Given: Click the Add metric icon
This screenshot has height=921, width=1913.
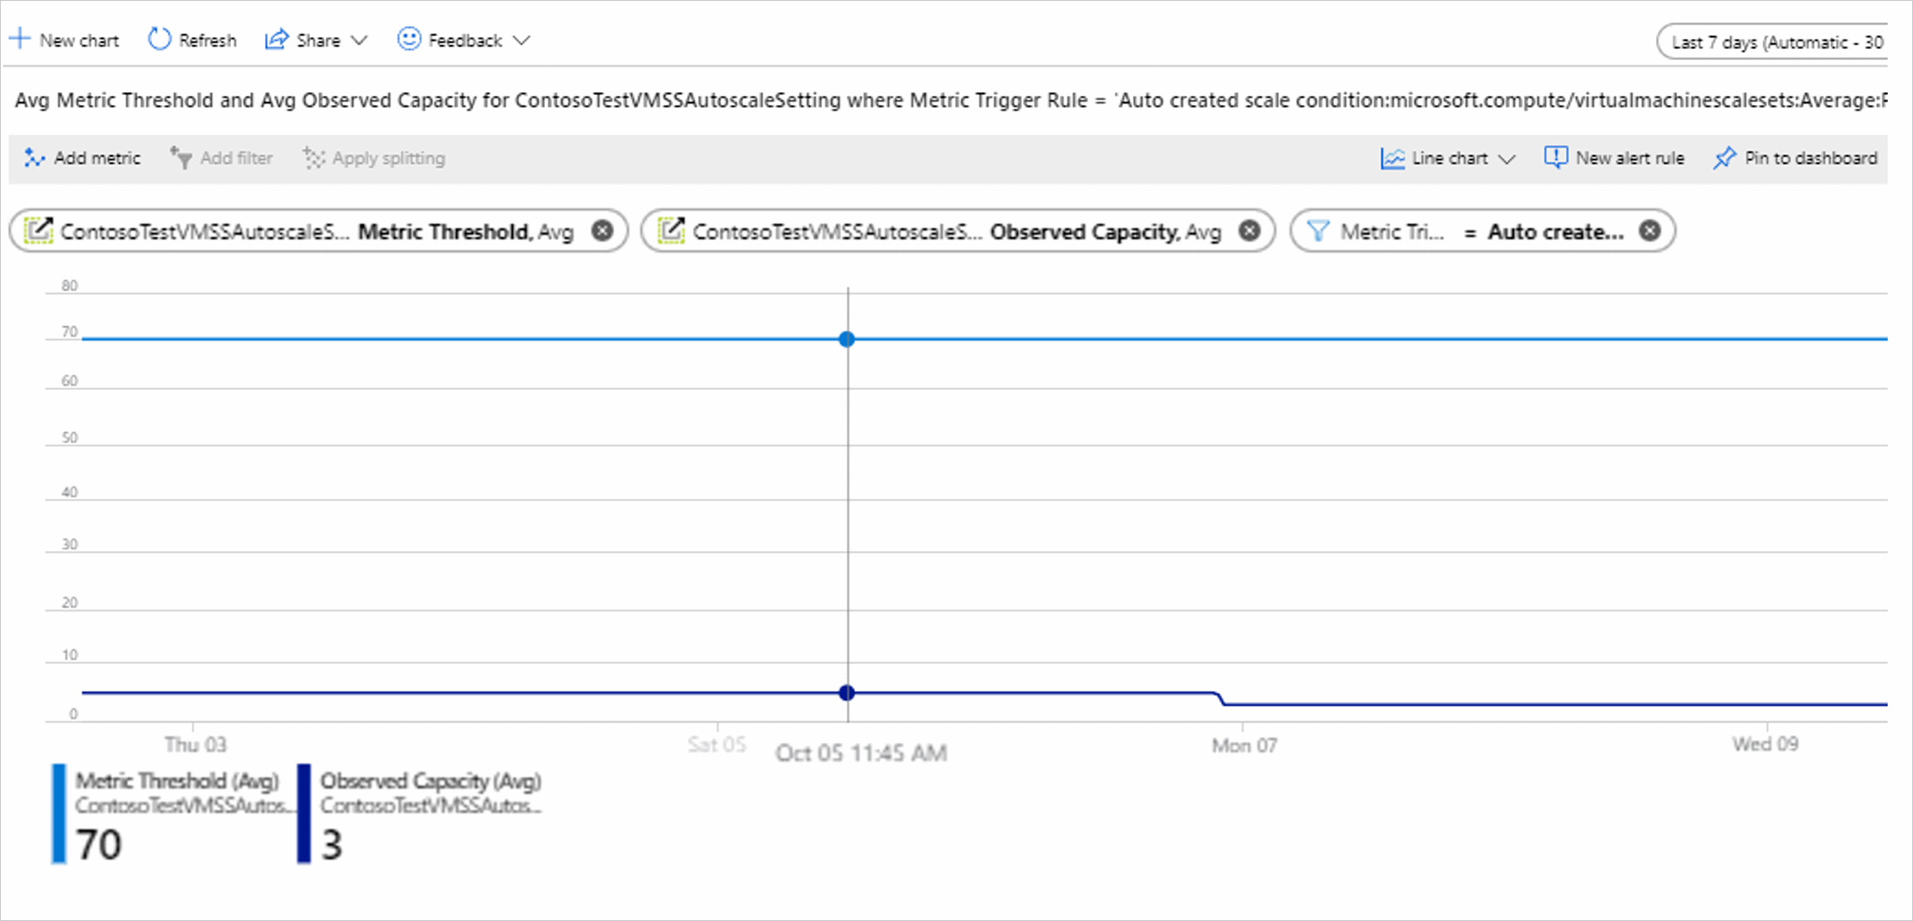Looking at the screenshot, I should click(34, 158).
